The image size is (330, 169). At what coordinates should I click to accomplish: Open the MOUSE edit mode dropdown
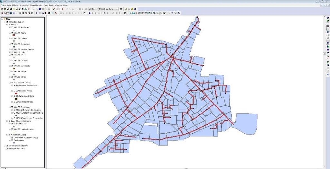click(97, 9)
